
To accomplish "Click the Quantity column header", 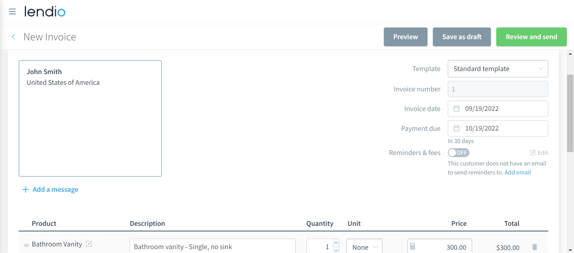I will tap(320, 223).
